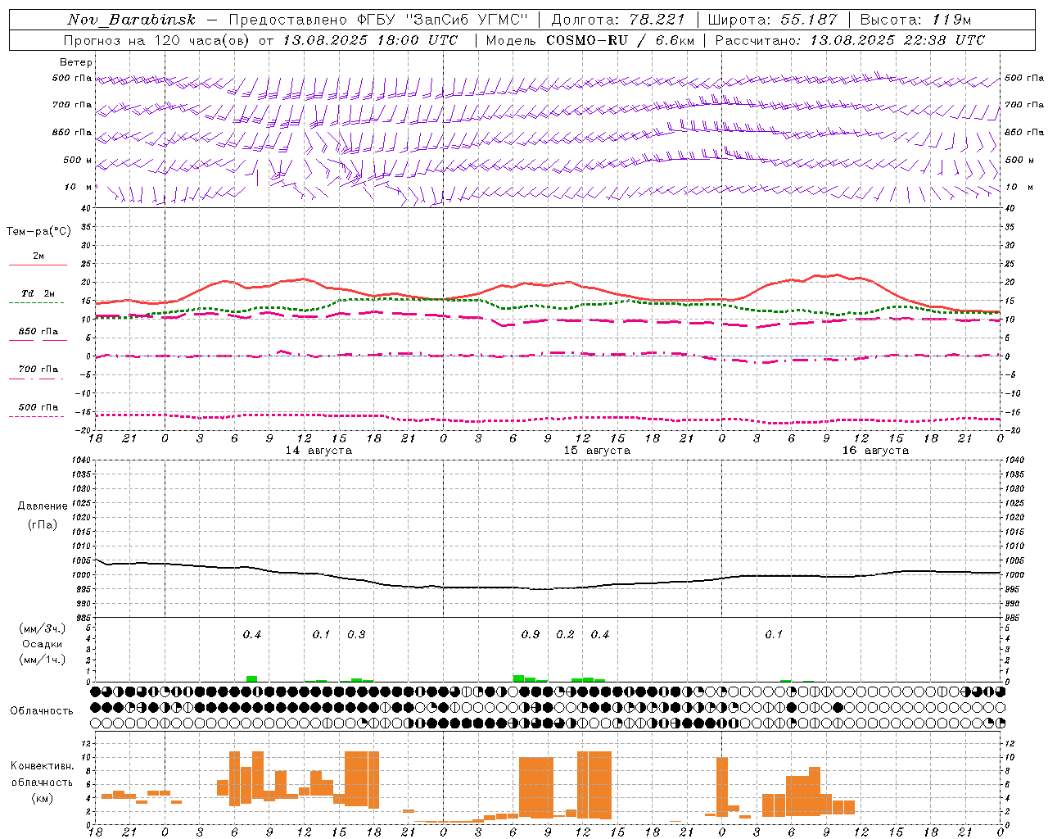Click the Осадки precipitation label
The image size is (1048, 839).
pyautogui.click(x=42, y=644)
